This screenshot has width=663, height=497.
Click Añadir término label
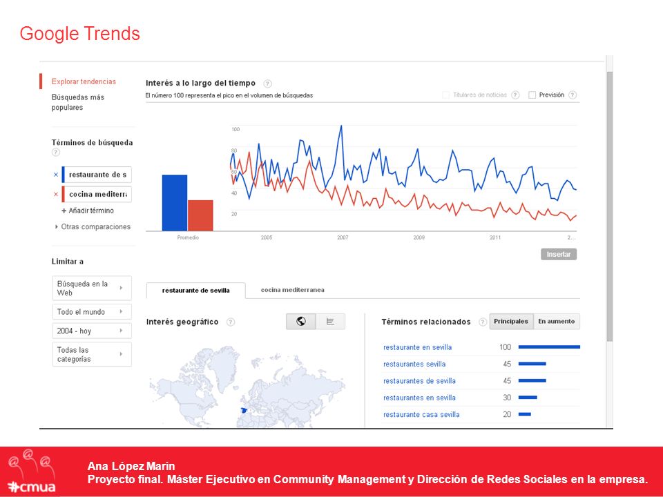(x=91, y=211)
